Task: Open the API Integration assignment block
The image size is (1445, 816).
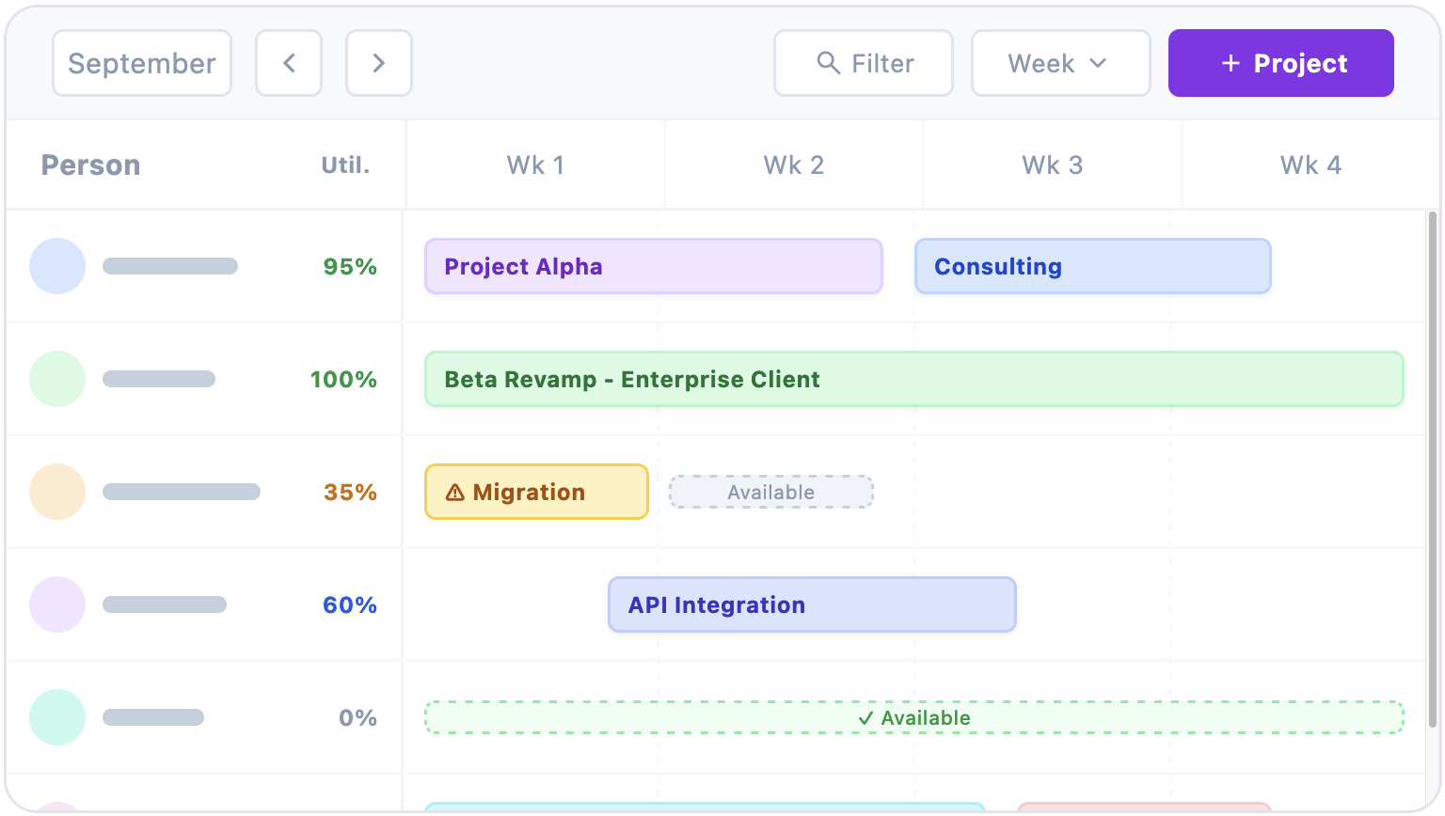Action: (x=811, y=604)
